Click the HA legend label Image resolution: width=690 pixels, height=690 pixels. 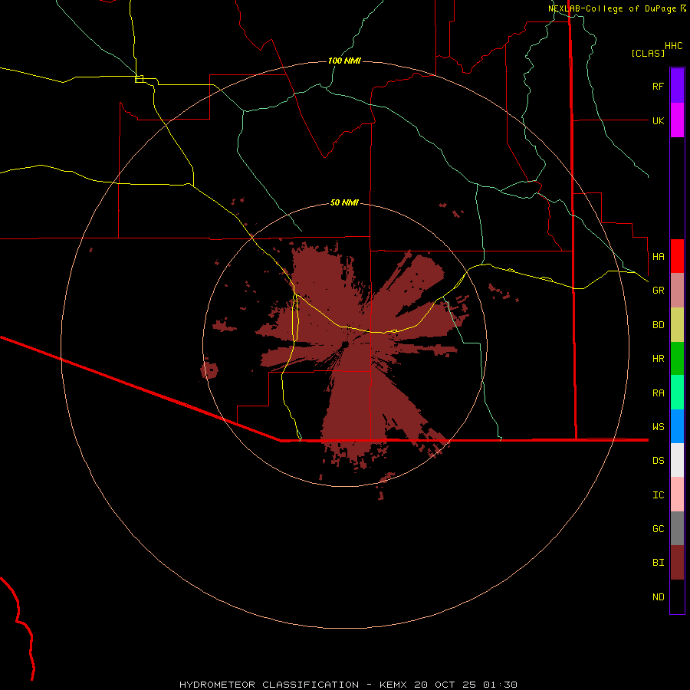tap(658, 256)
